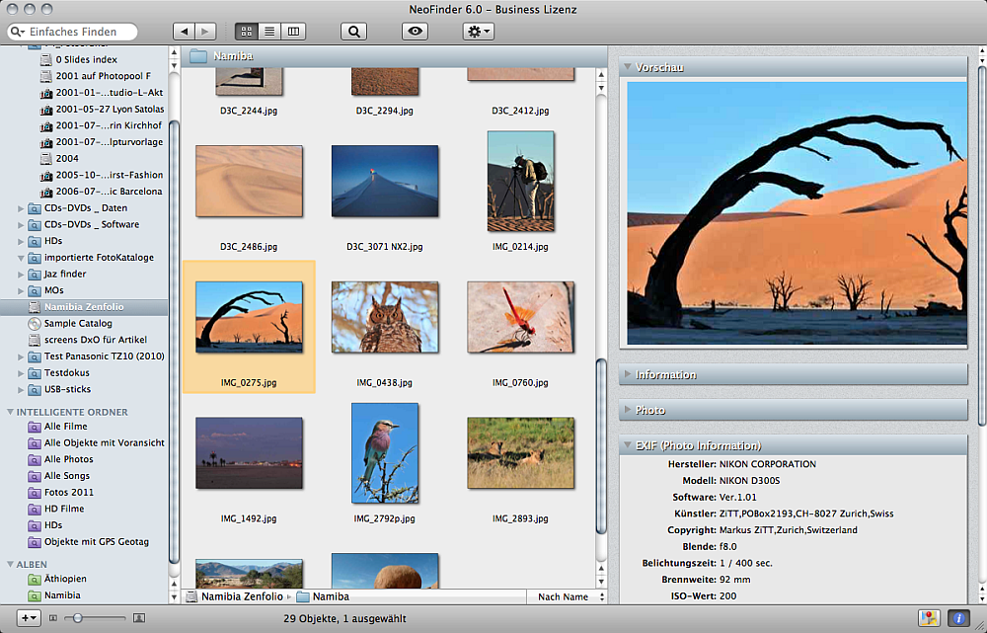Click Namibia Zenfolio in the path bar
The height and width of the screenshot is (633, 987).
point(240,596)
